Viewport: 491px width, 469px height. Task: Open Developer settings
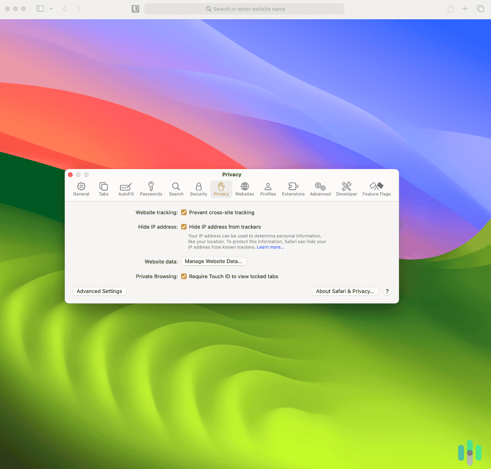[x=346, y=189]
